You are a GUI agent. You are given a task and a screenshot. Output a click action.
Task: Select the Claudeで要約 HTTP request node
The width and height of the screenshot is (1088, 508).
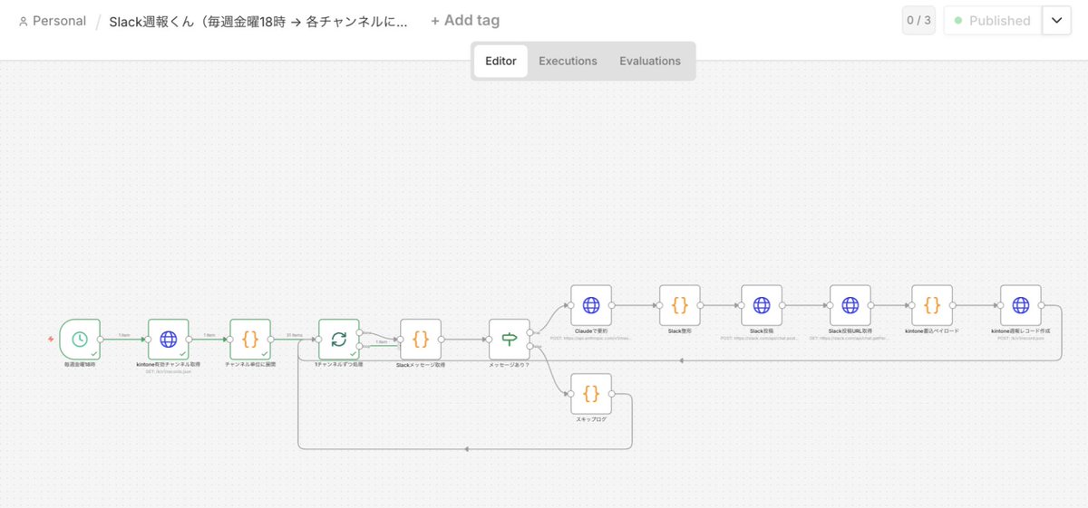pos(591,305)
